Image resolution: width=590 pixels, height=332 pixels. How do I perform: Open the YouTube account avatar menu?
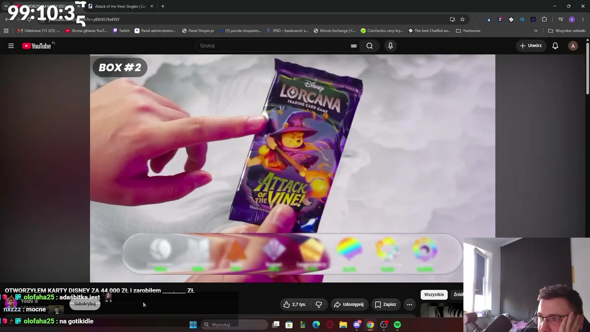[573, 46]
